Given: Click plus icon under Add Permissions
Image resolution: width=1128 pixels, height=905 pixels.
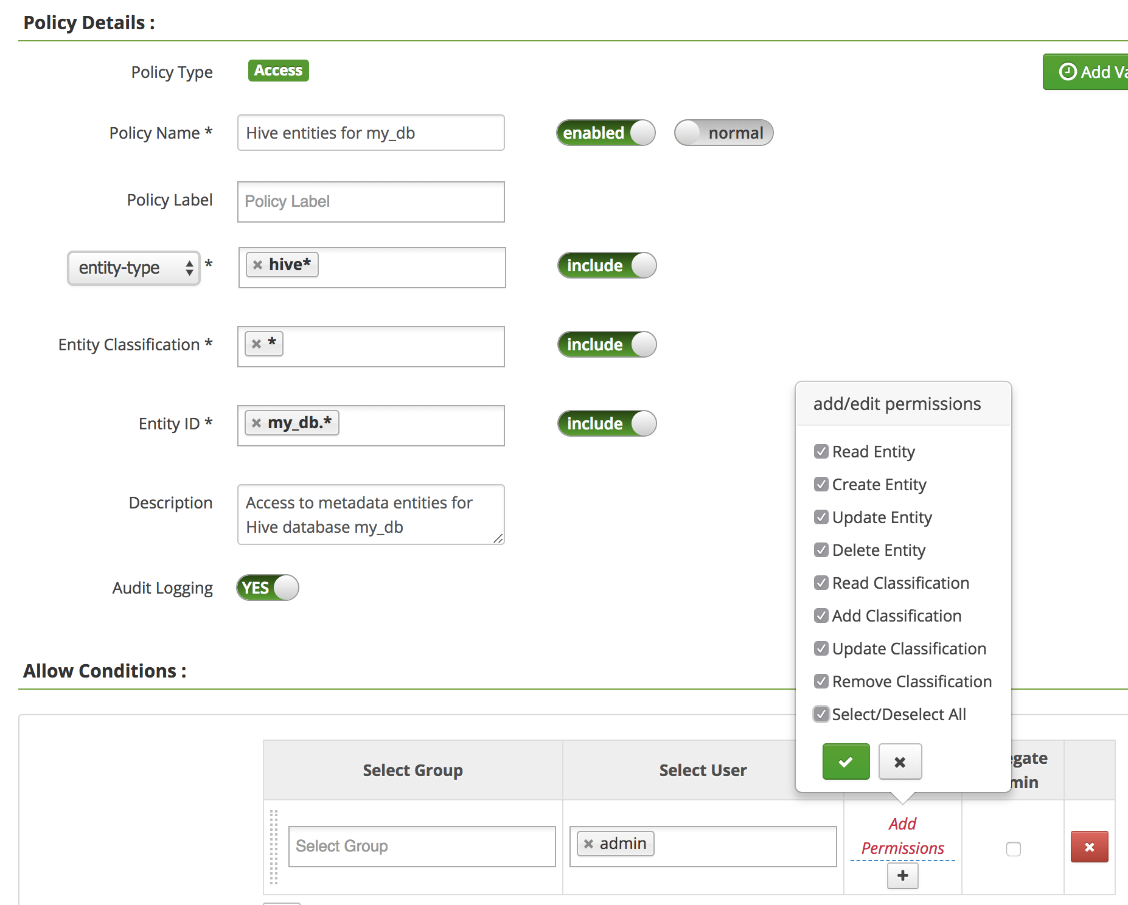Looking at the screenshot, I should pyautogui.click(x=902, y=876).
